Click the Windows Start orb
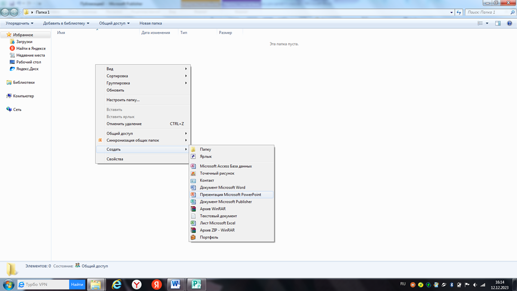Screen dimensions: 517x291 [8, 285]
